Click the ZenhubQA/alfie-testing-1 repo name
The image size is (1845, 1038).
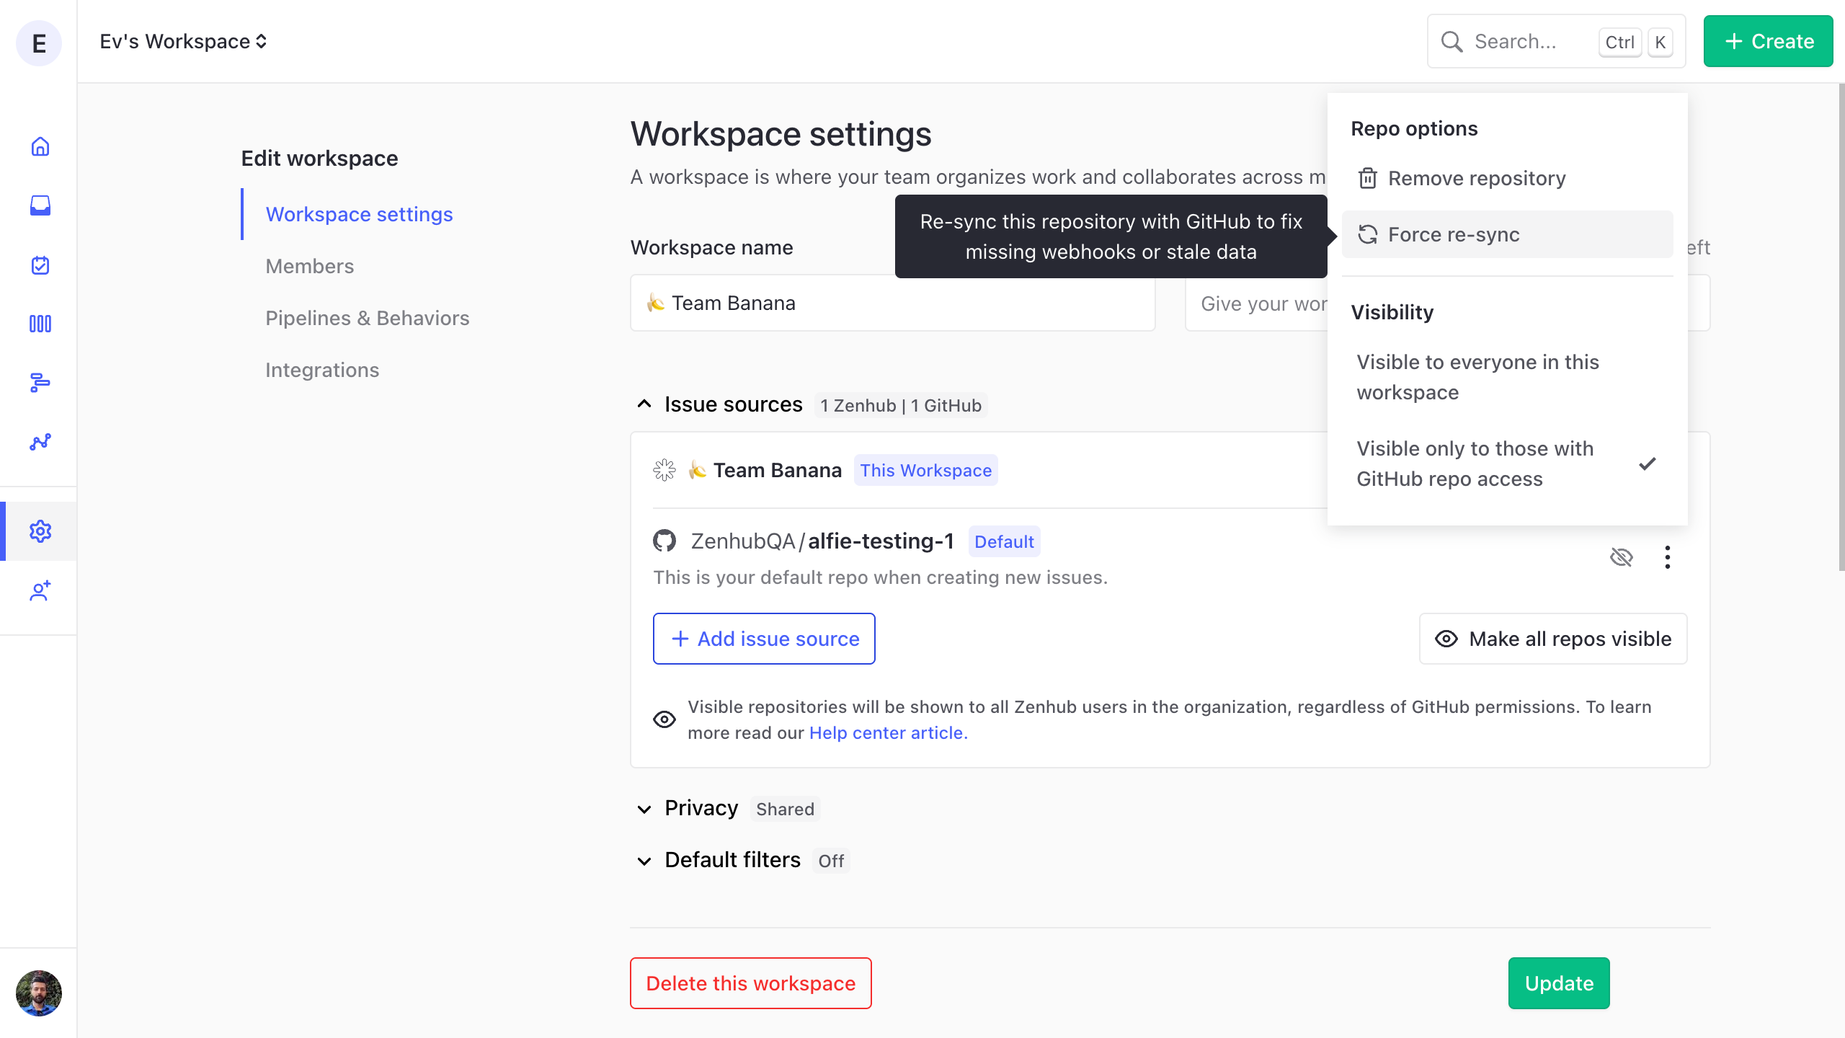[822, 541]
